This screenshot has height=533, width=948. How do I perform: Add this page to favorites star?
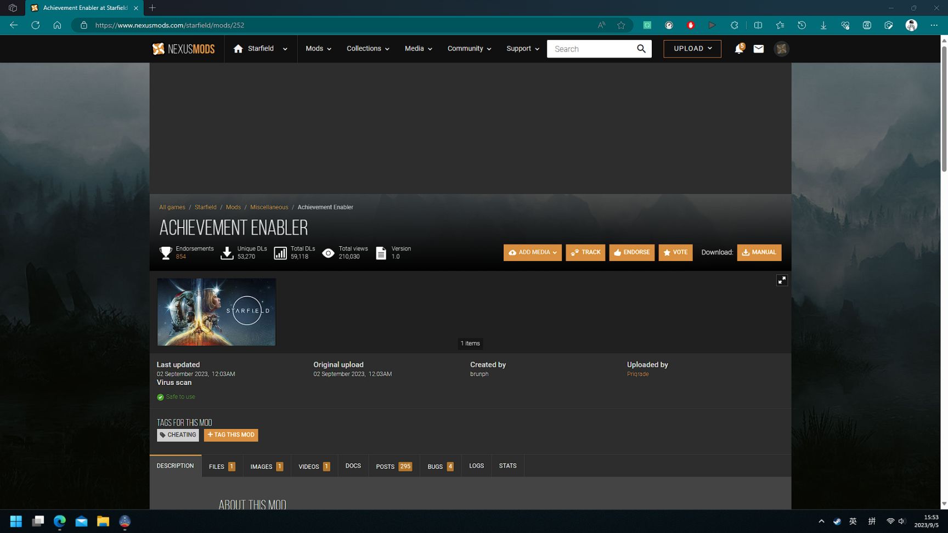click(621, 25)
